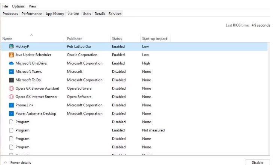Click the Opera GX Internet Browser icon
The width and height of the screenshot is (276, 165).
click(x=11, y=97)
